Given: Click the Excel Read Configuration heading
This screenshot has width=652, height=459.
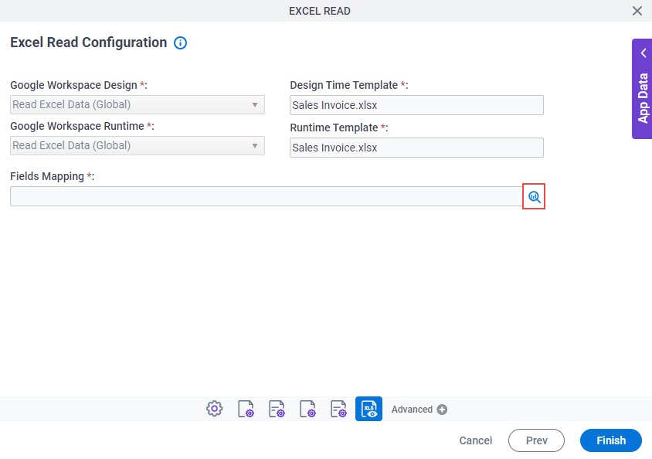Looking at the screenshot, I should (x=89, y=42).
